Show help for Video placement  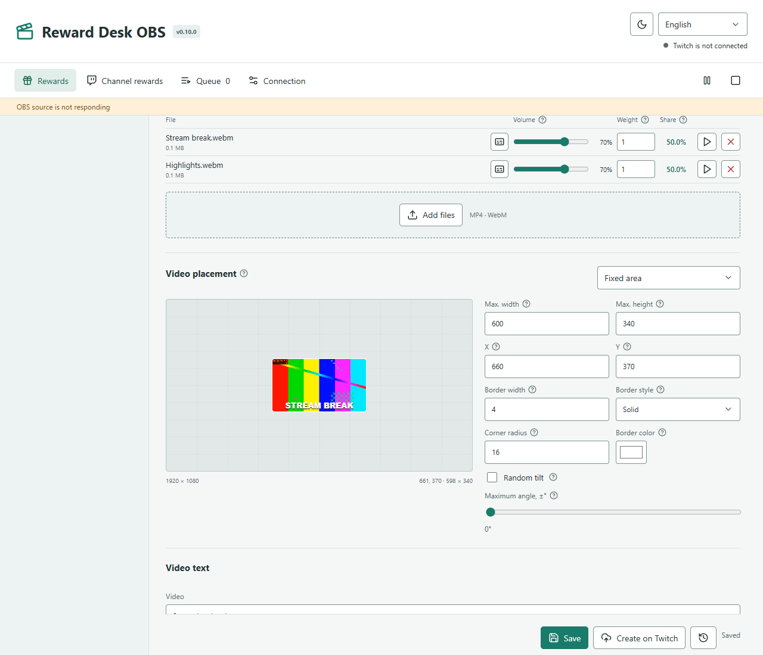pyautogui.click(x=244, y=273)
